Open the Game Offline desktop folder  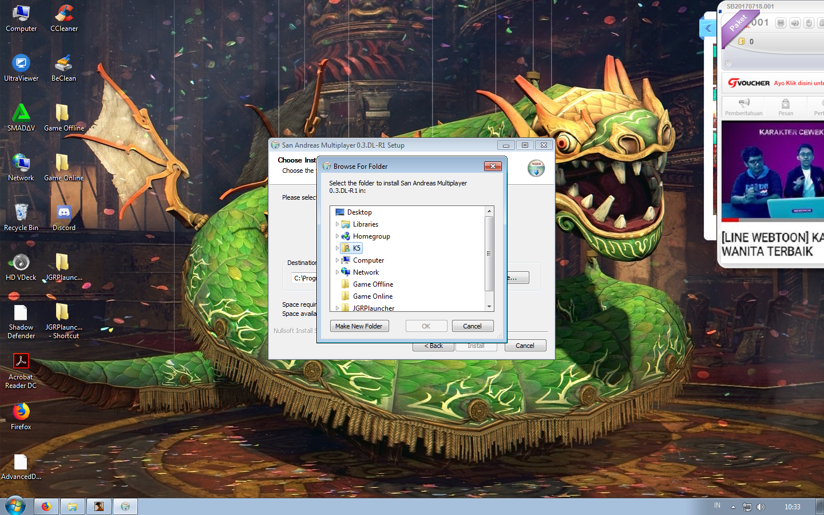tap(64, 118)
